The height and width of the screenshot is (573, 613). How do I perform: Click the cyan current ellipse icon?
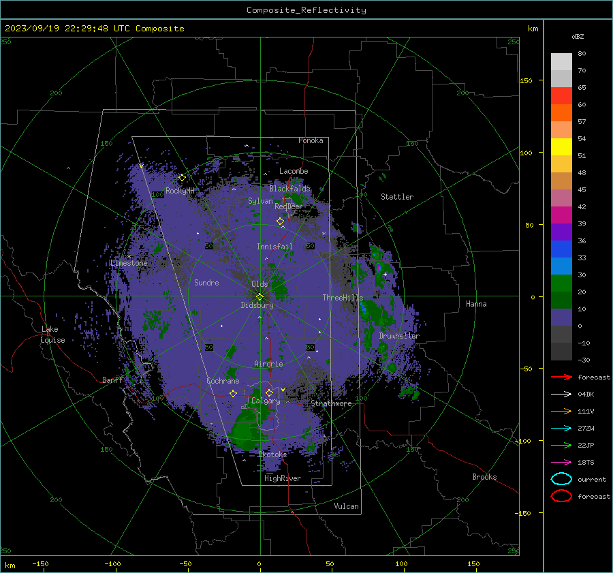561,479
